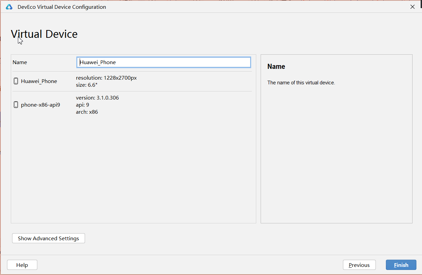This screenshot has height=275, width=422.
Task: Click the arch: x86 text
Action: click(87, 112)
